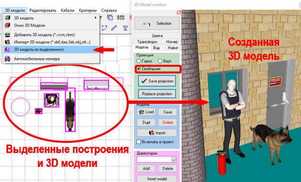301x182 pixels.
Task: Open the Справка menu
Action: click(x=109, y=10)
